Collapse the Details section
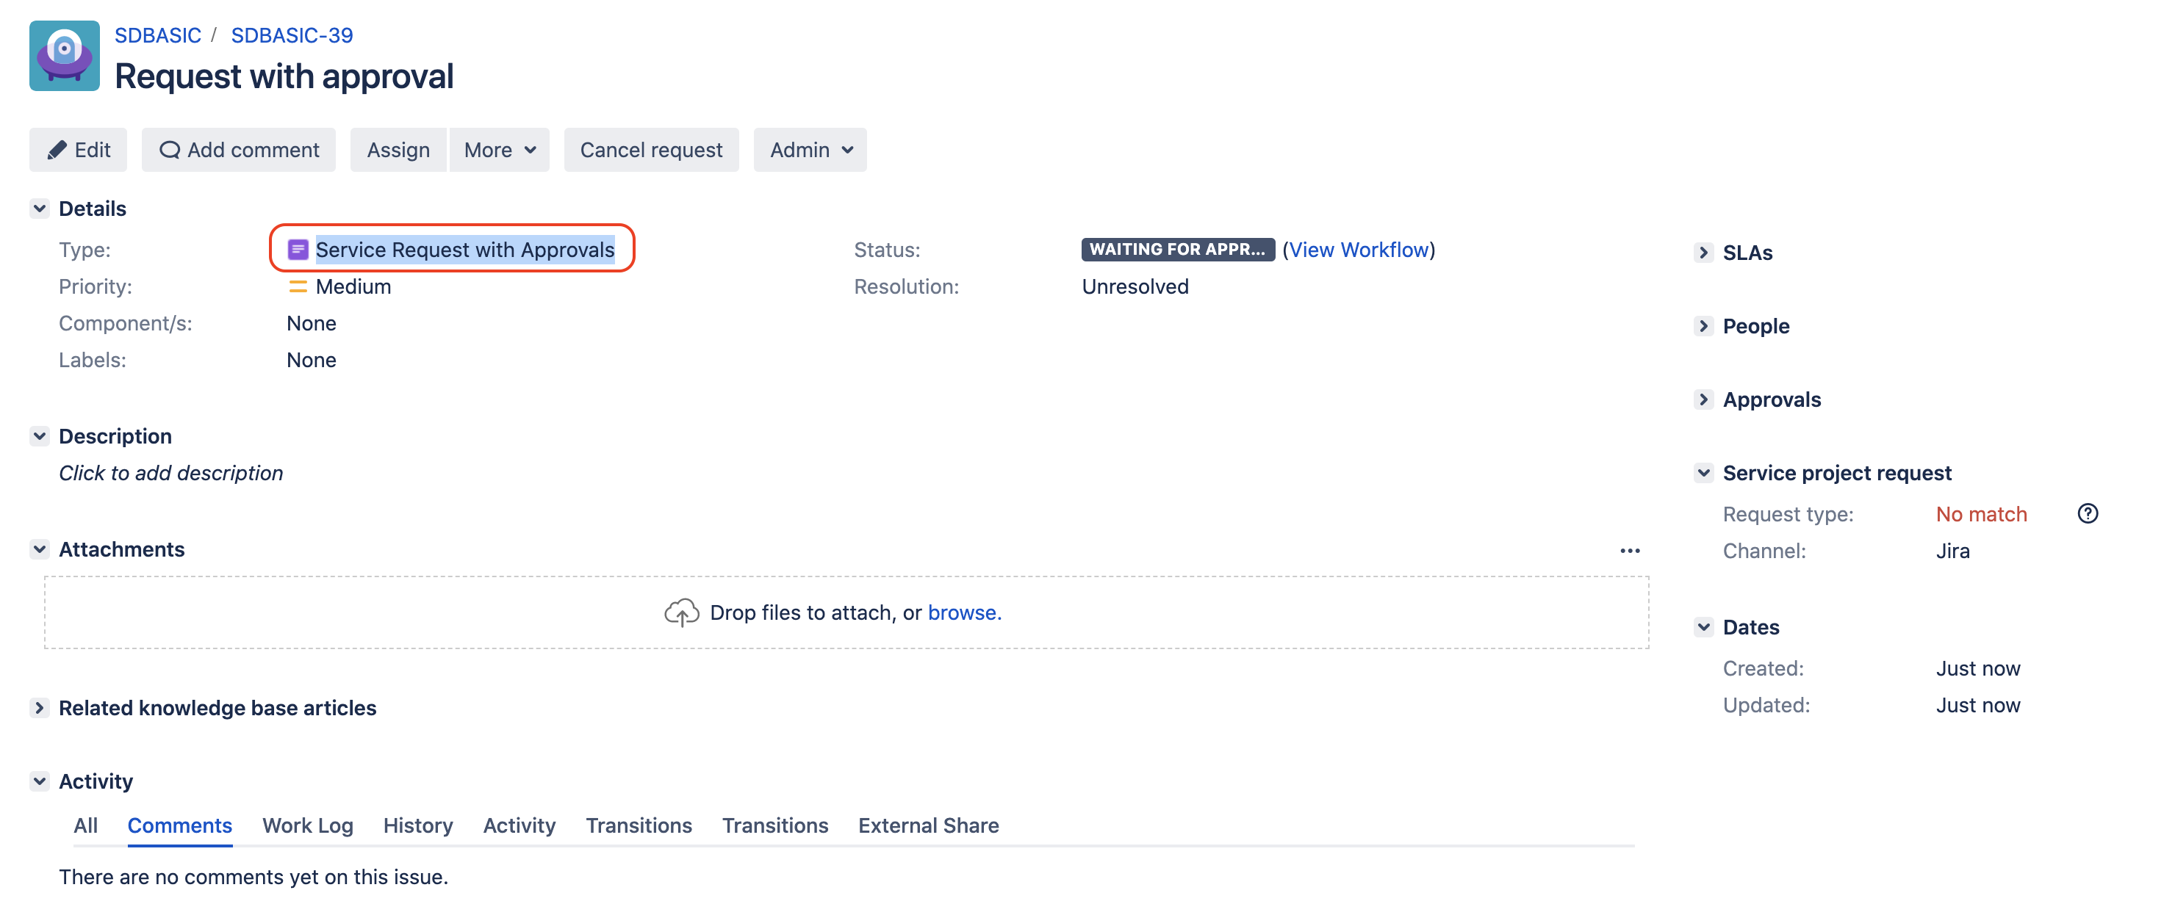Viewport: 2175px width, 915px height. pyautogui.click(x=40, y=209)
